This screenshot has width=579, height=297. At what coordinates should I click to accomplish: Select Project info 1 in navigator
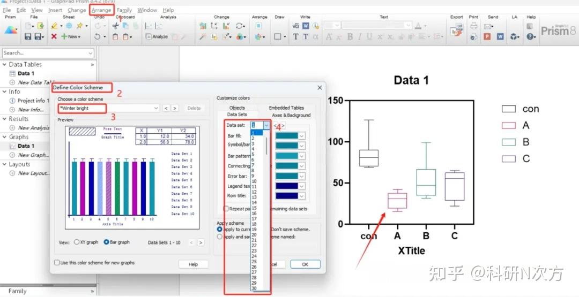pos(33,101)
